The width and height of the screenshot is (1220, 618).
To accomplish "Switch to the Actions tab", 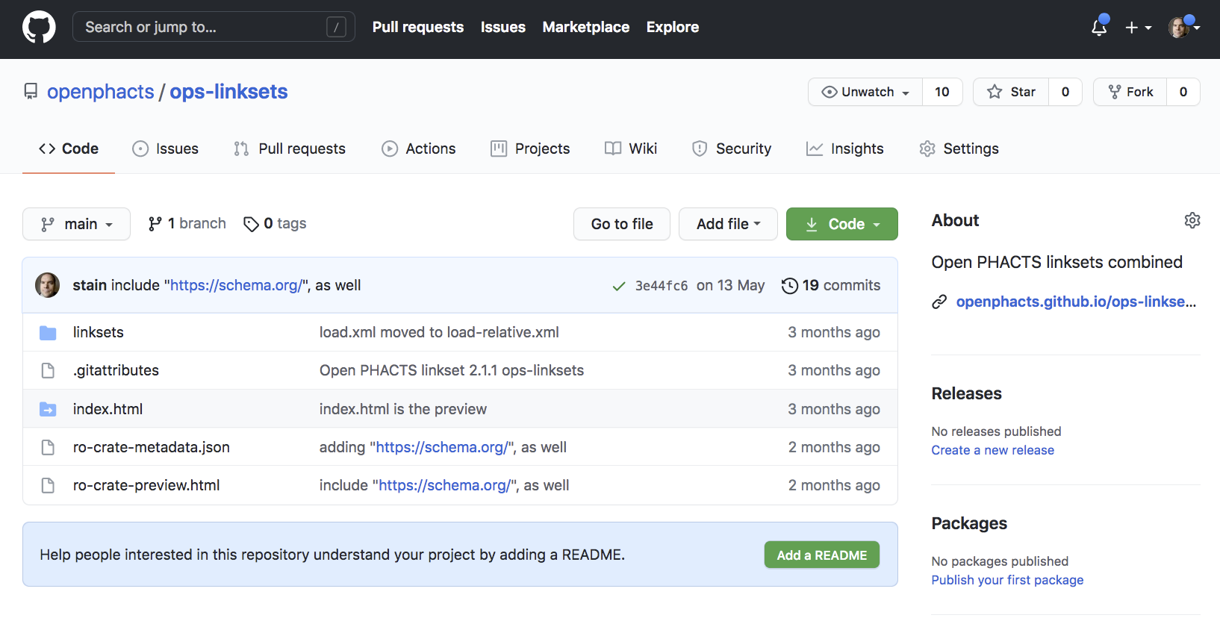I will pyautogui.click(x=419, y=149).
